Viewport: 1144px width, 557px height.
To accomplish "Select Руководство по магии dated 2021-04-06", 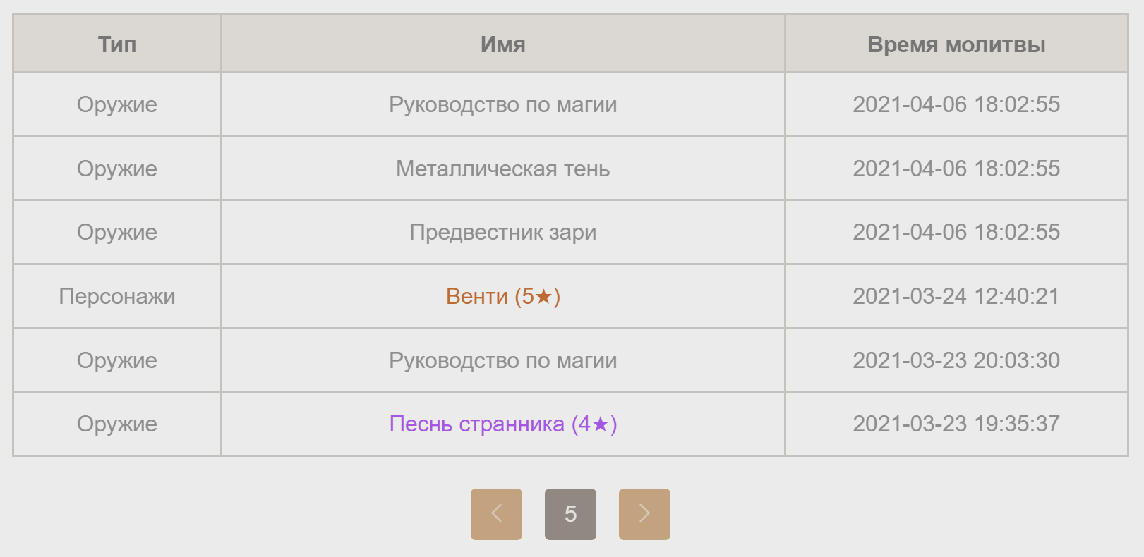I will pos(502,104).
